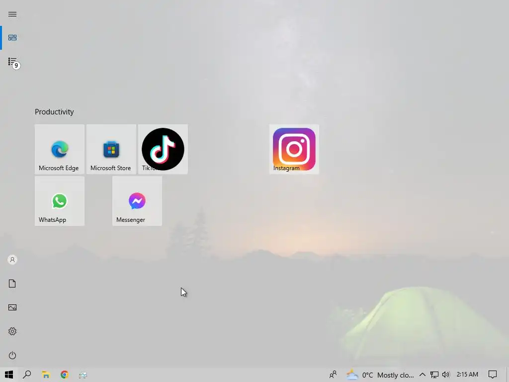
Task: Expand the Start hamburger menu
Action: pyautogui.click(x=12, y=14)
